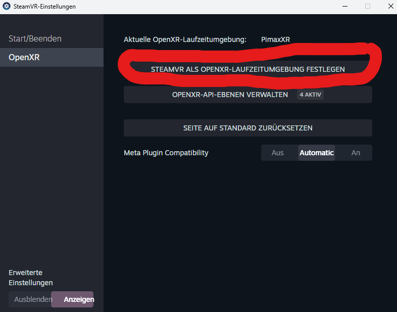This screenshot has height=312, width=397.
Task: Click the Meta Plugin Compatibility label
Action: [166, 153]
